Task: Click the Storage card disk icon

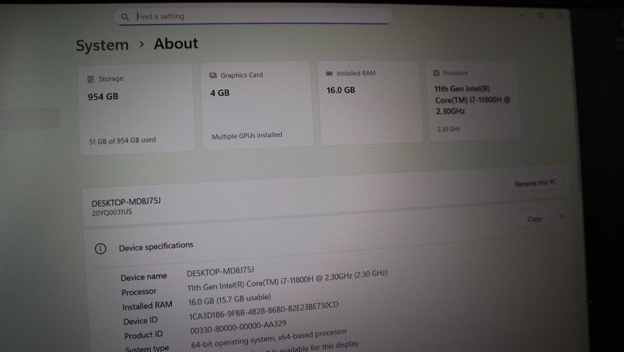Action: click(90, 79)
